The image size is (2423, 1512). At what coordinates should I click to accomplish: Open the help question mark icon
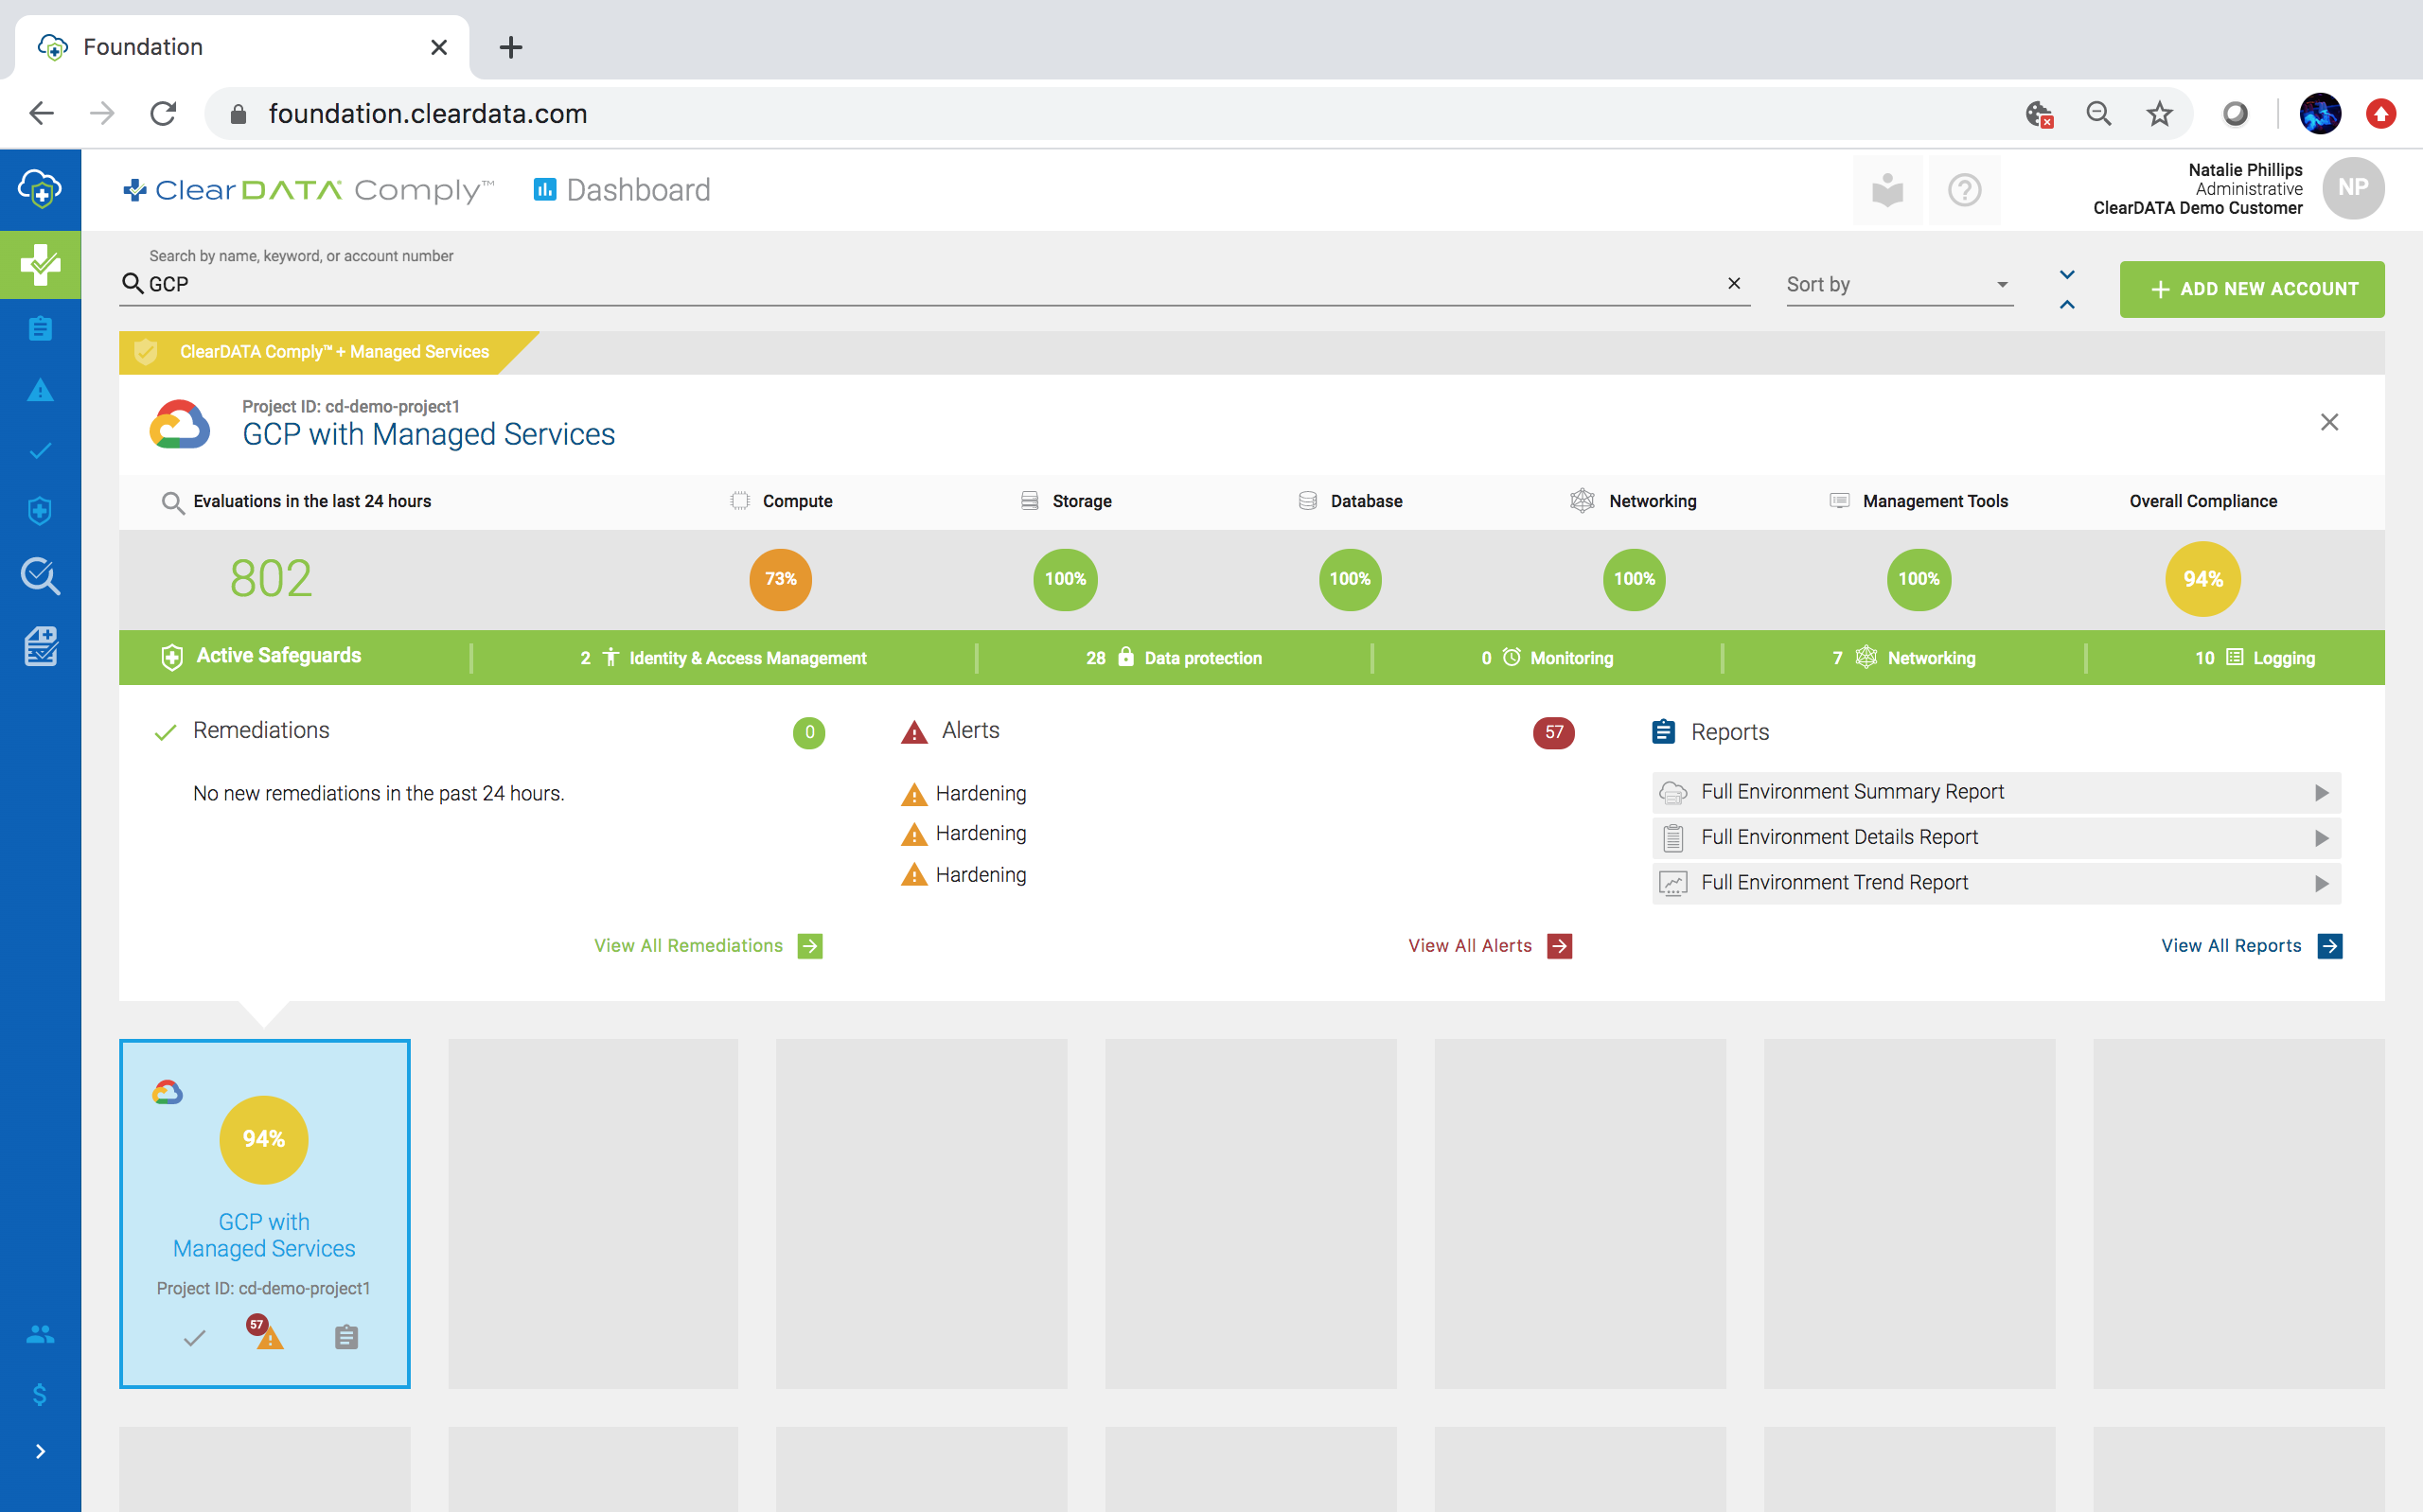click(1964, 190)
